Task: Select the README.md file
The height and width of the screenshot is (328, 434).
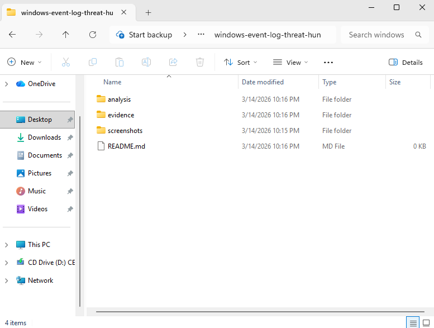Action: coord(126,146)
